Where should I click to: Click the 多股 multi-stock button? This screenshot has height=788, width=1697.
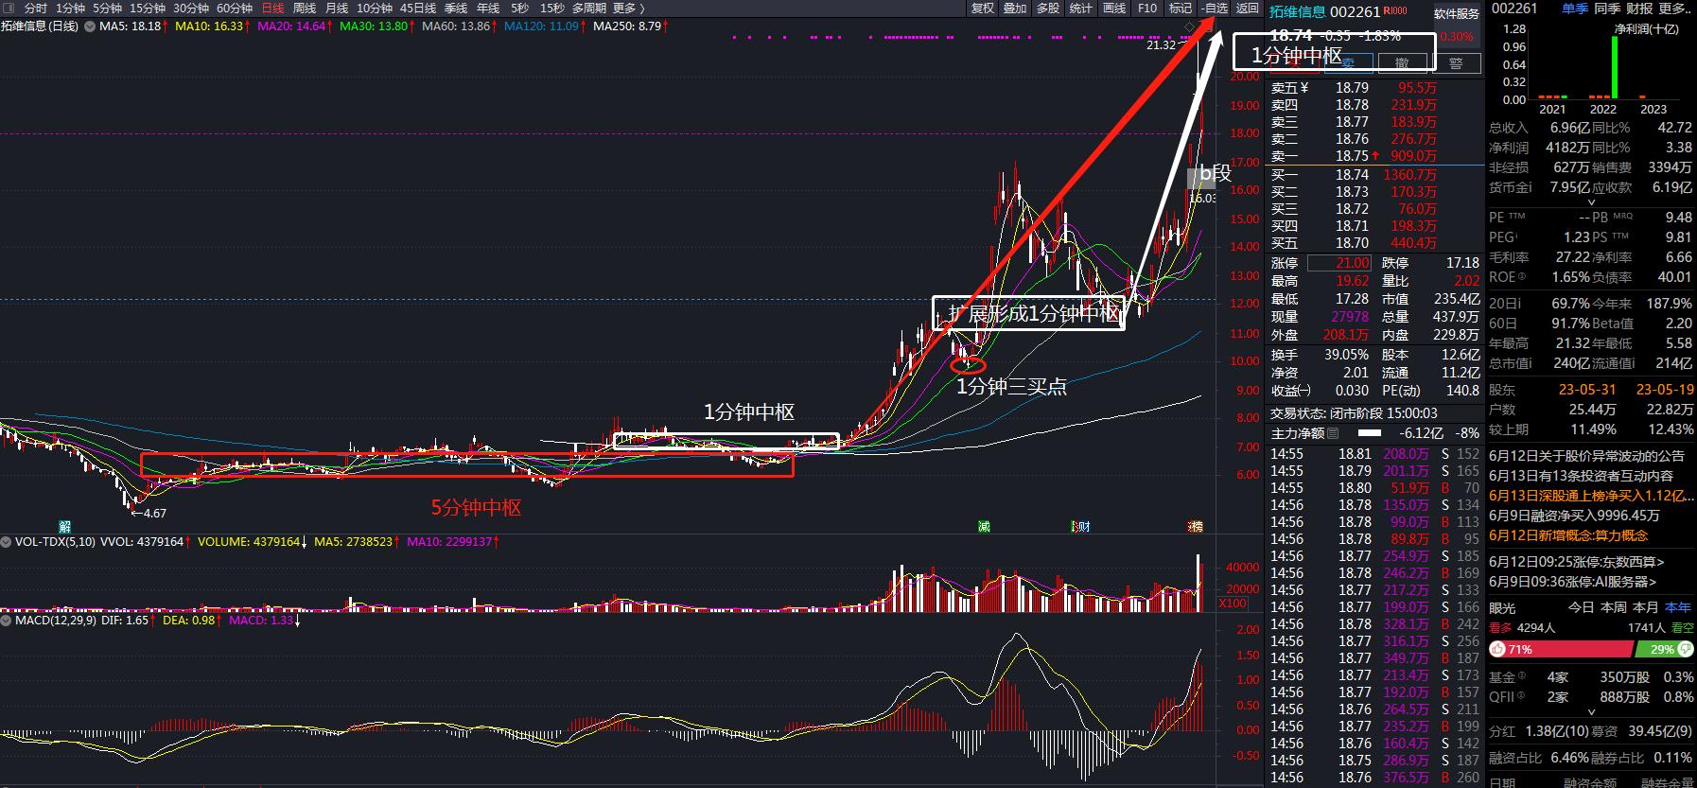(1048, 8)
